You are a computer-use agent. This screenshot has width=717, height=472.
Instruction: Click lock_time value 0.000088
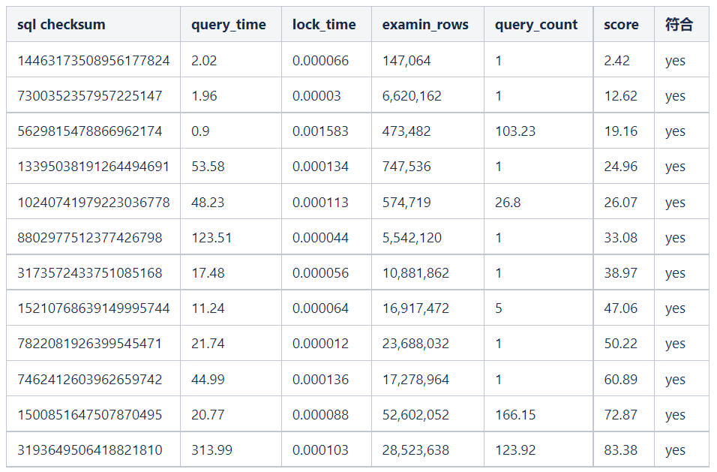point(320,415)
